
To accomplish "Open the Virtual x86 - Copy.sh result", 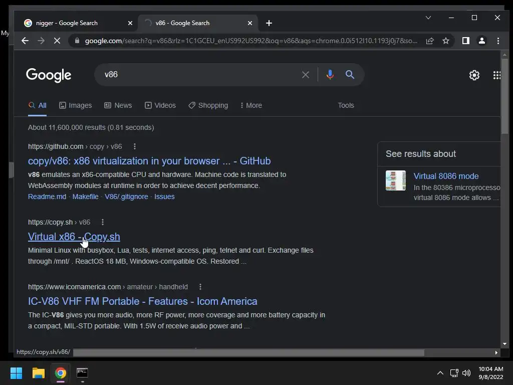I will tap(74, 237).
